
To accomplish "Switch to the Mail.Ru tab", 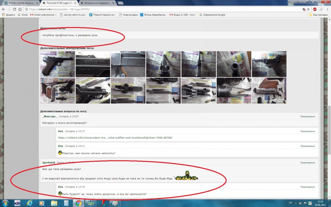I will pos(19,3).
